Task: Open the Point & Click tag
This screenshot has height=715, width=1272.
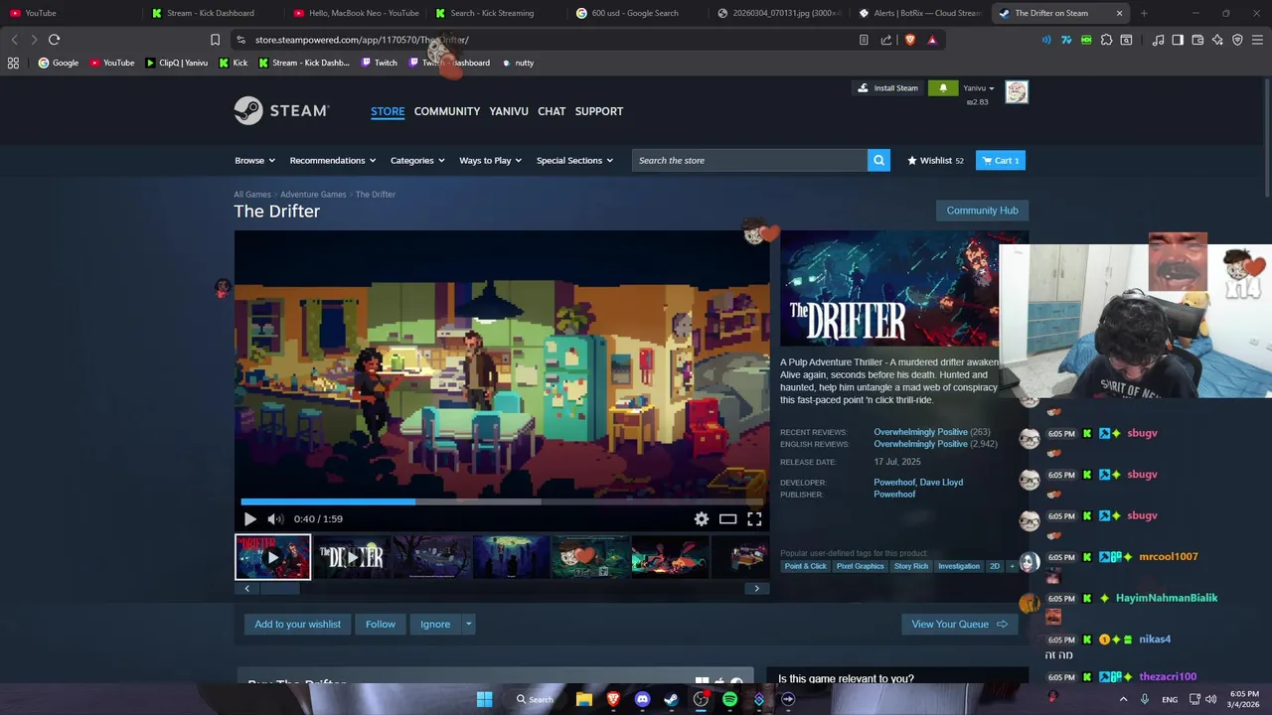Action: tap(805, 566)
